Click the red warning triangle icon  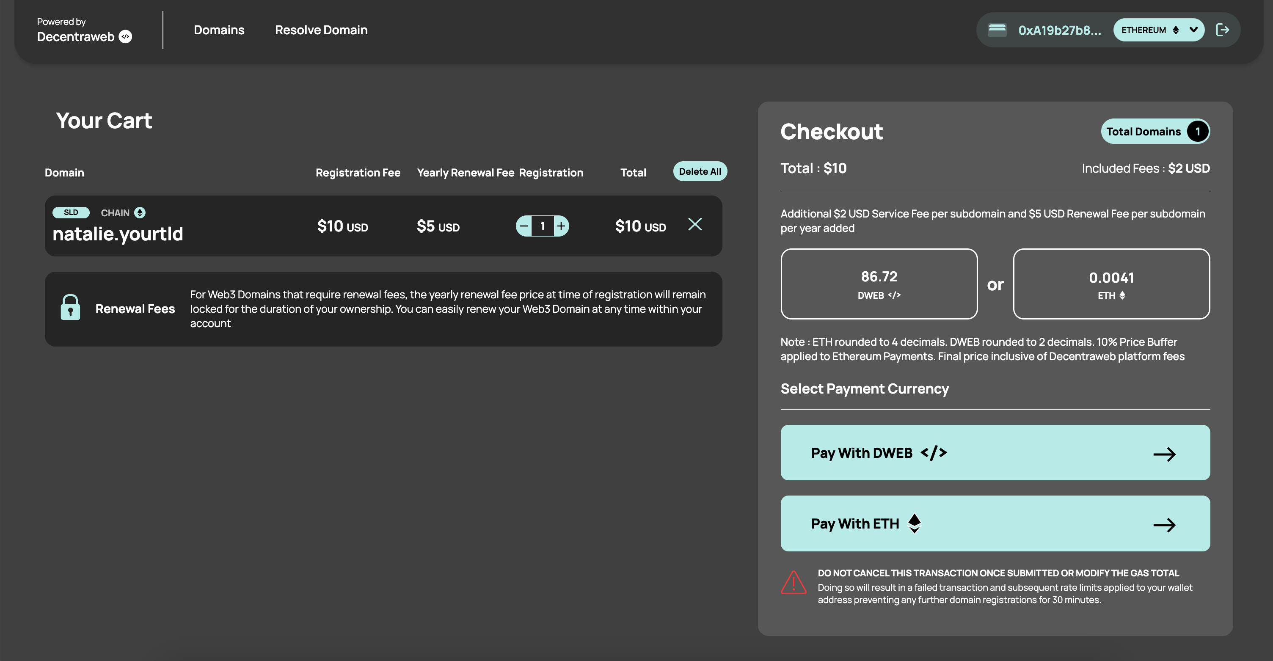click(793, 584)
